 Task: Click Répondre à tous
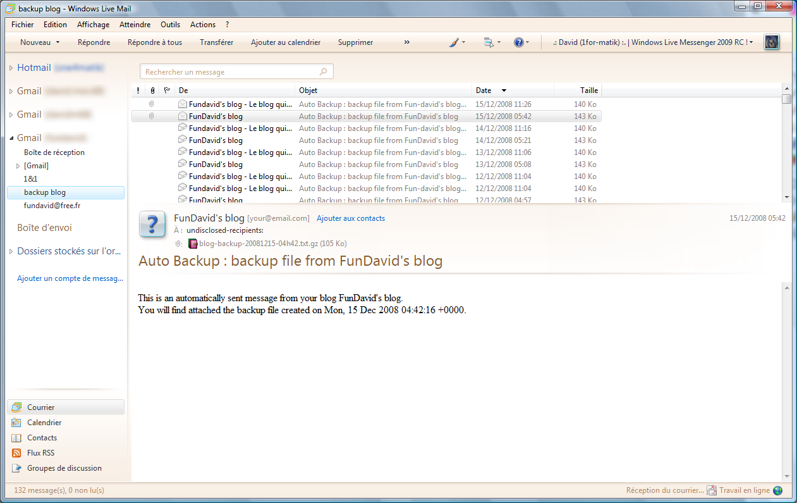[x=155, y=42]
